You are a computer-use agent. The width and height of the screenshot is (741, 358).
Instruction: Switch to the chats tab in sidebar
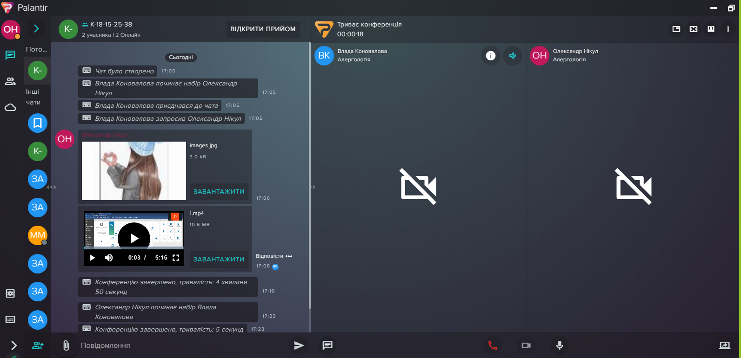point(10,55)
